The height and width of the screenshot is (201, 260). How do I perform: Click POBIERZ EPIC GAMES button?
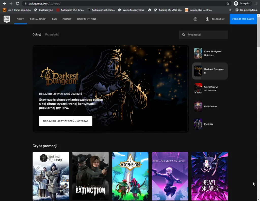243,19
